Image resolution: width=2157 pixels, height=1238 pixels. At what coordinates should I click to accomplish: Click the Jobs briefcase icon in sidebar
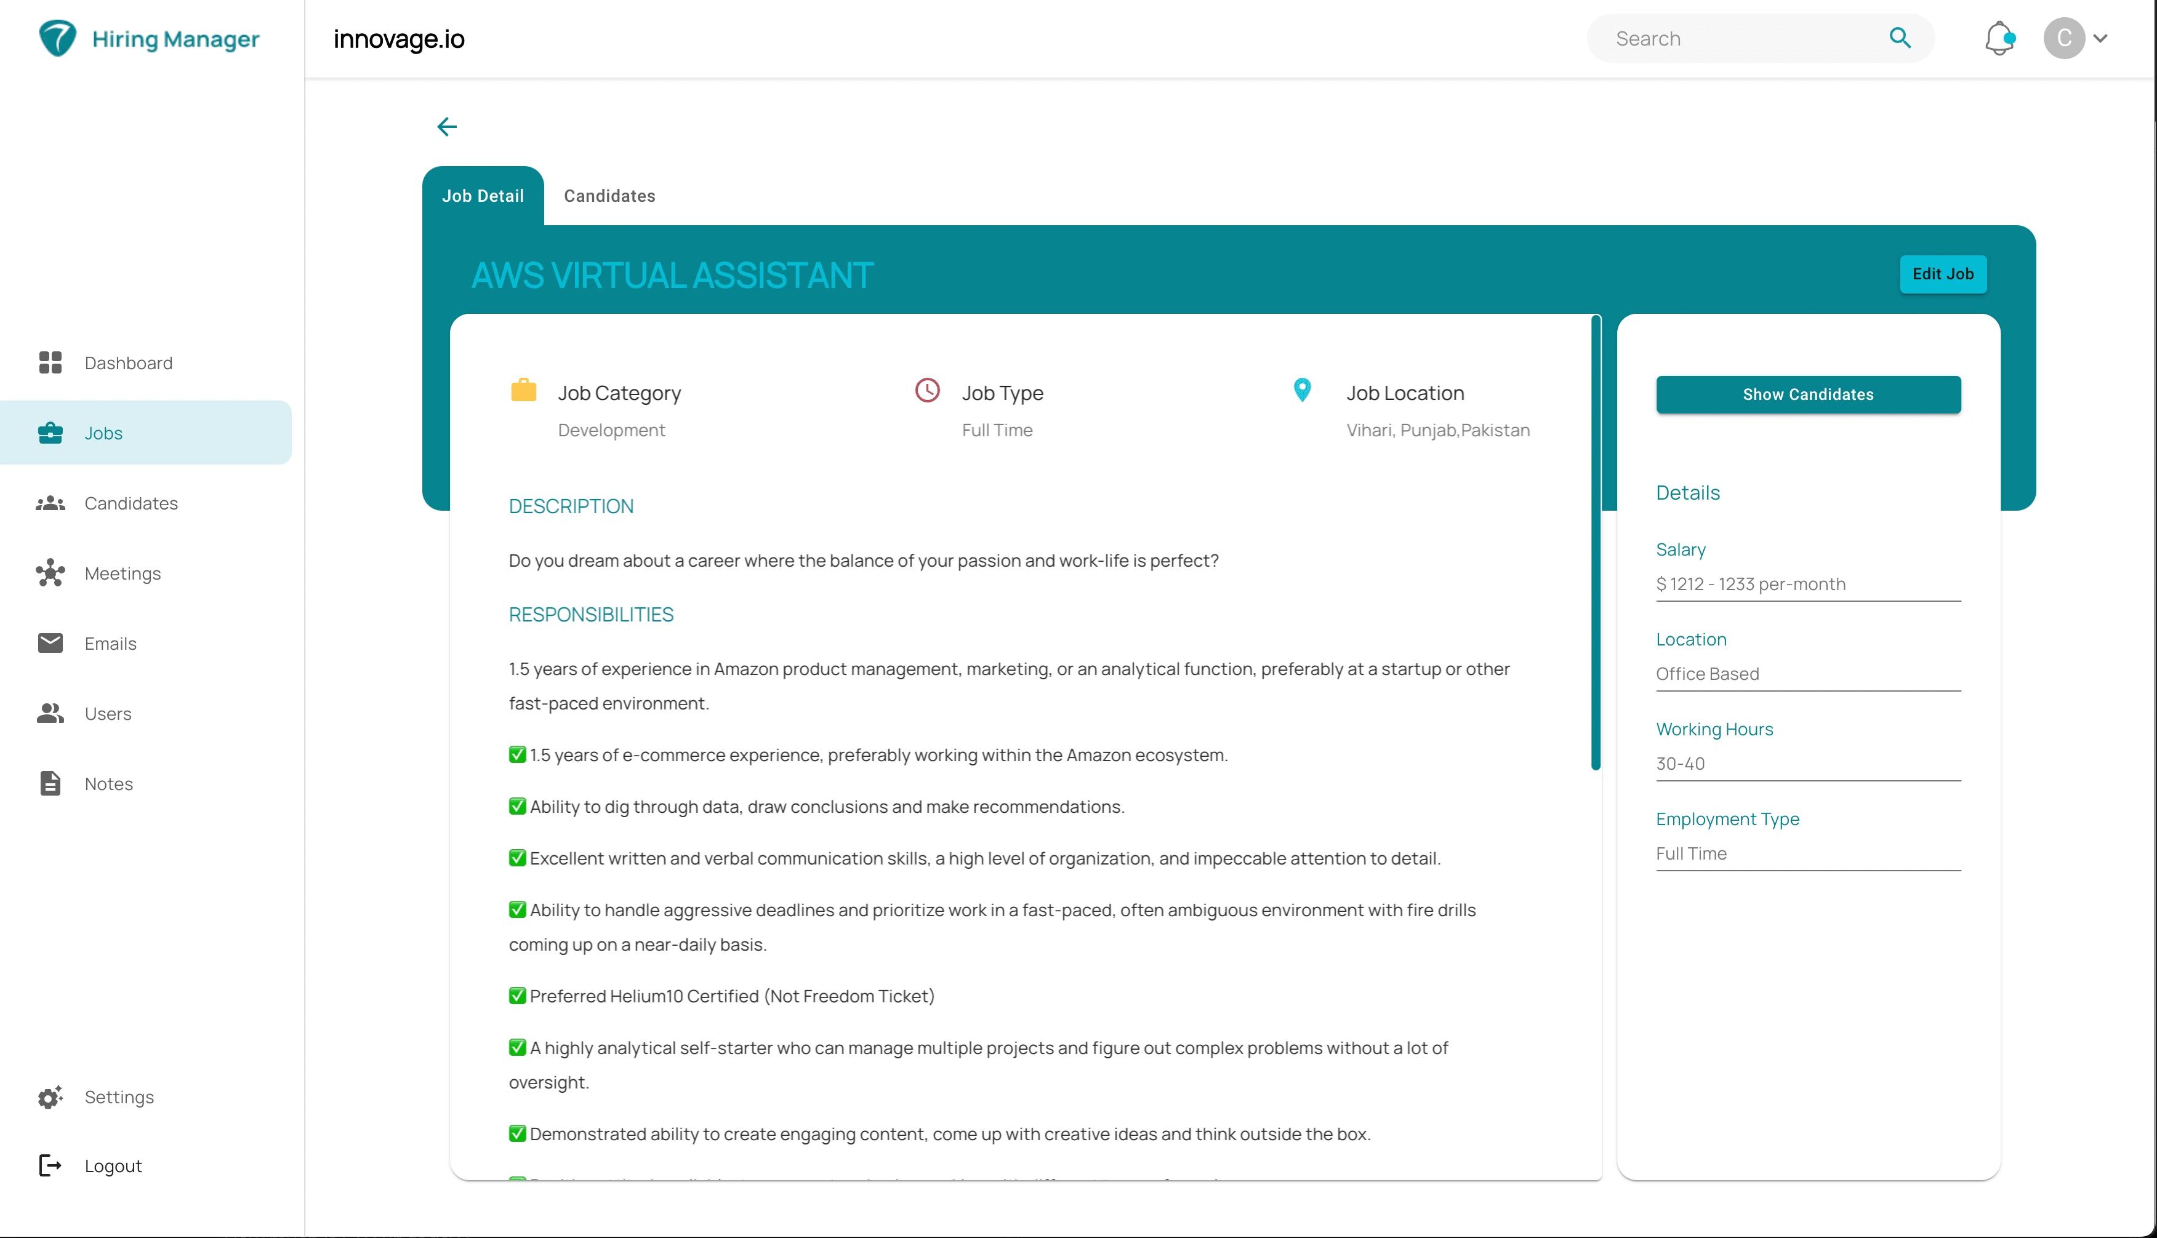click(50, 433)
